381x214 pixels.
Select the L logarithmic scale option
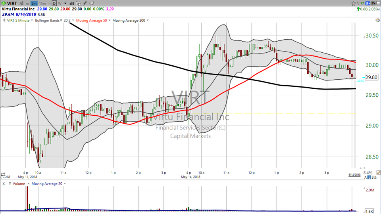click(x=369, y=178)
